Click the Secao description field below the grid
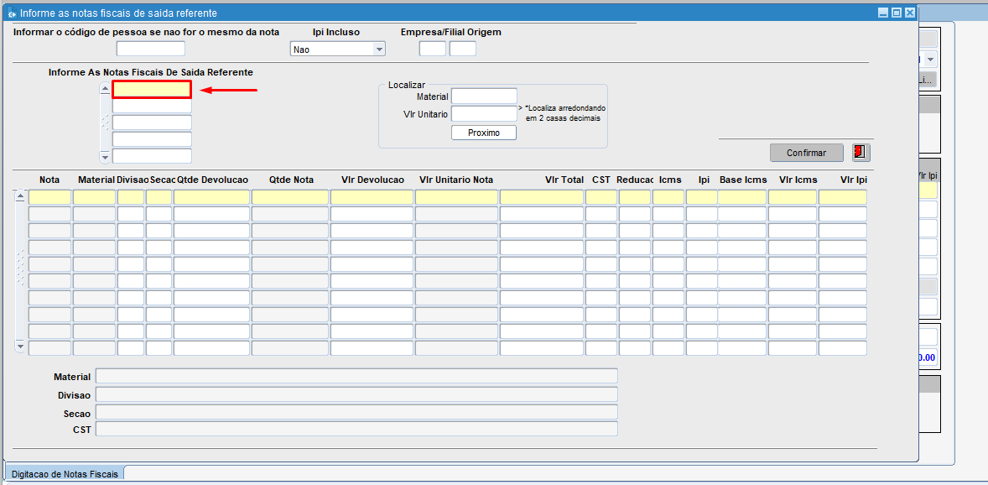The height and width of the screenshot is (485, 988). click(356, 413)
